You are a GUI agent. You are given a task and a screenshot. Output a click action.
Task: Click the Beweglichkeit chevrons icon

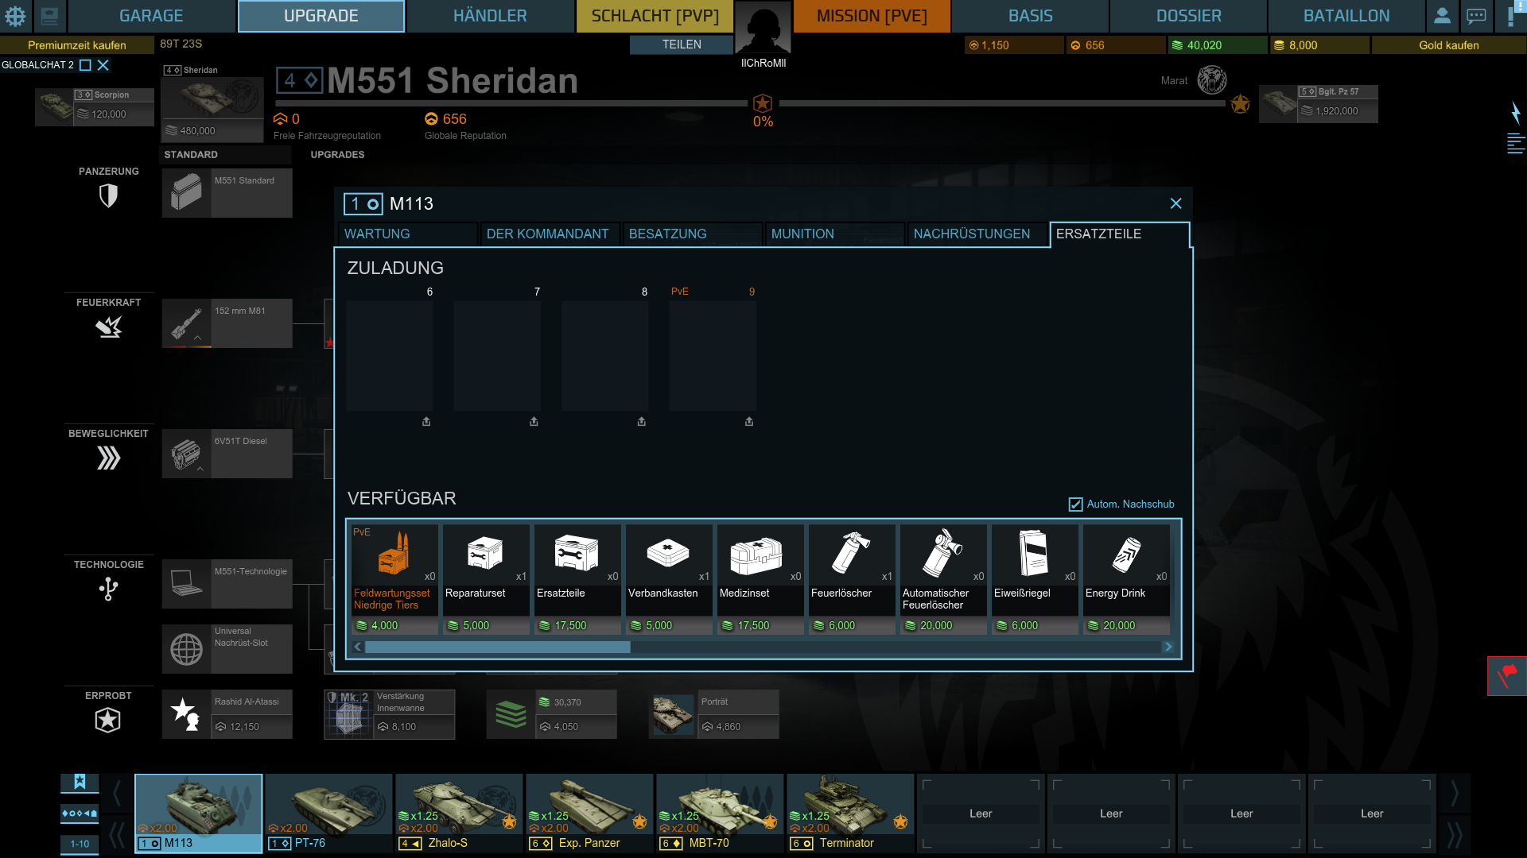point(108,458)
